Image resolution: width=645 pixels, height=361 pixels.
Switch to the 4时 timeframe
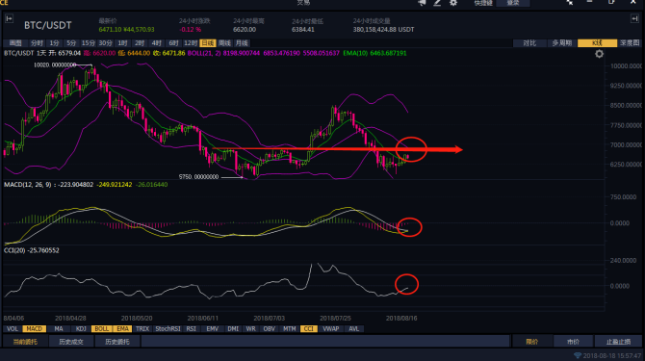(156, 43)
